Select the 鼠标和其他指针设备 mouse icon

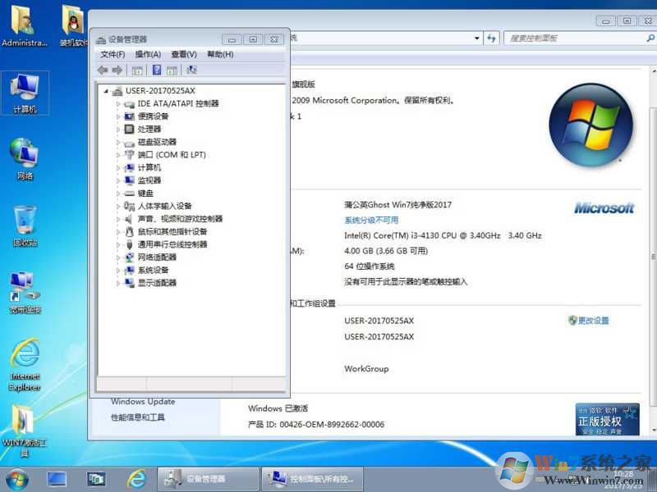[130, 232]
